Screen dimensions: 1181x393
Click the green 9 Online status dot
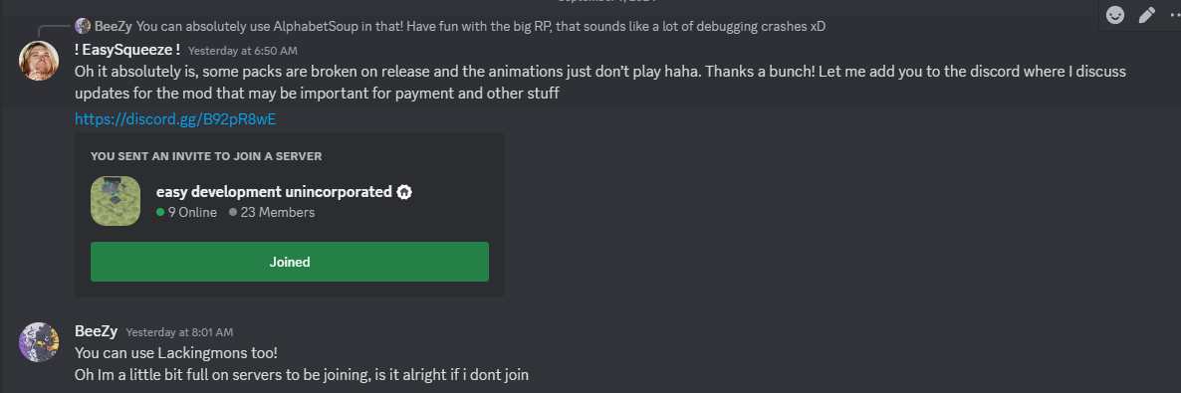tap(159, 212)
